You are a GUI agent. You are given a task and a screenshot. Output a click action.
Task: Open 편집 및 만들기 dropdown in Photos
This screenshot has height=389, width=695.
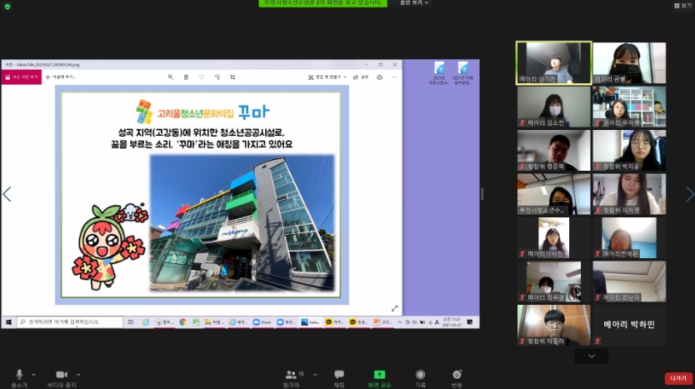327,77
